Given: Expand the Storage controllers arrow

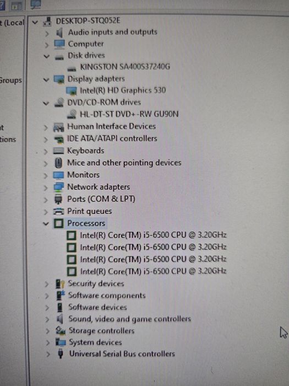Looking at the screenshot, I should 47,331.
